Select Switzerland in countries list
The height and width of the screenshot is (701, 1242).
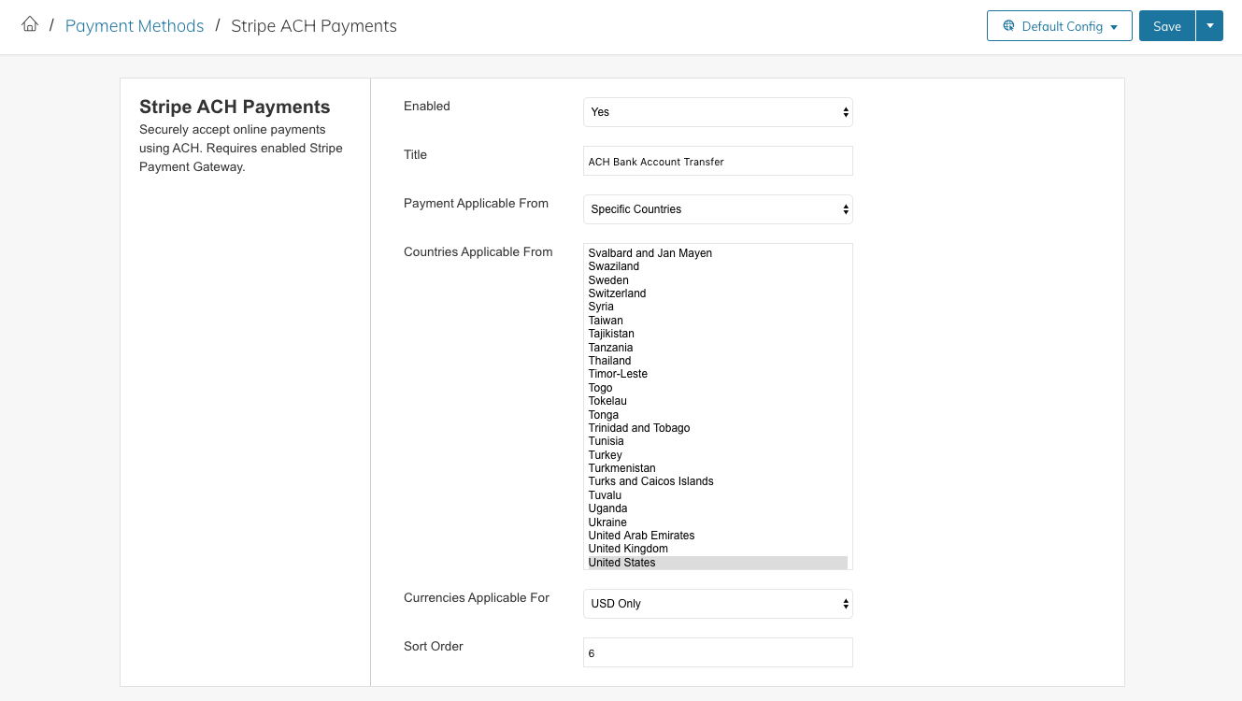(716, 293)
